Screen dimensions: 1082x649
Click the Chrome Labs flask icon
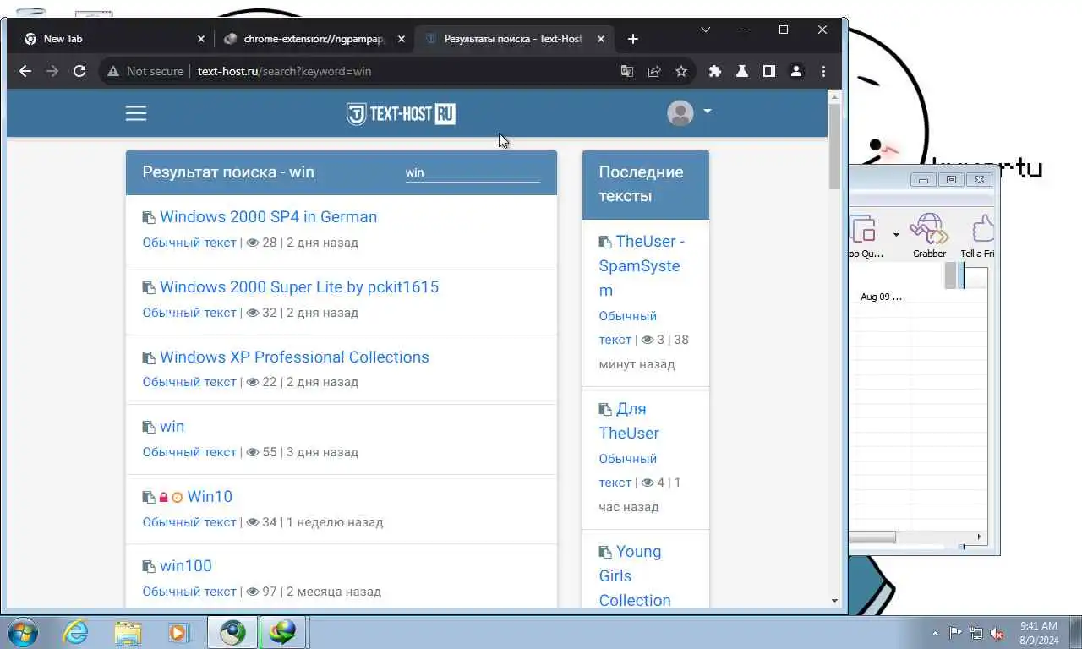tap(742, 71)
